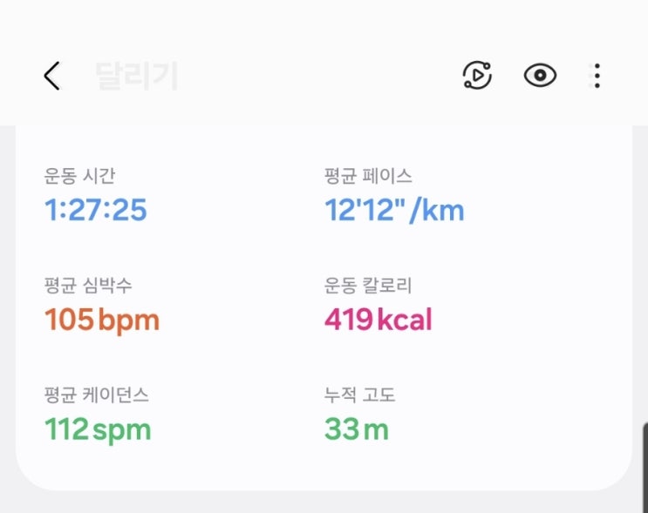Tap the 1:27:25 workout duration value

(96, 210)
